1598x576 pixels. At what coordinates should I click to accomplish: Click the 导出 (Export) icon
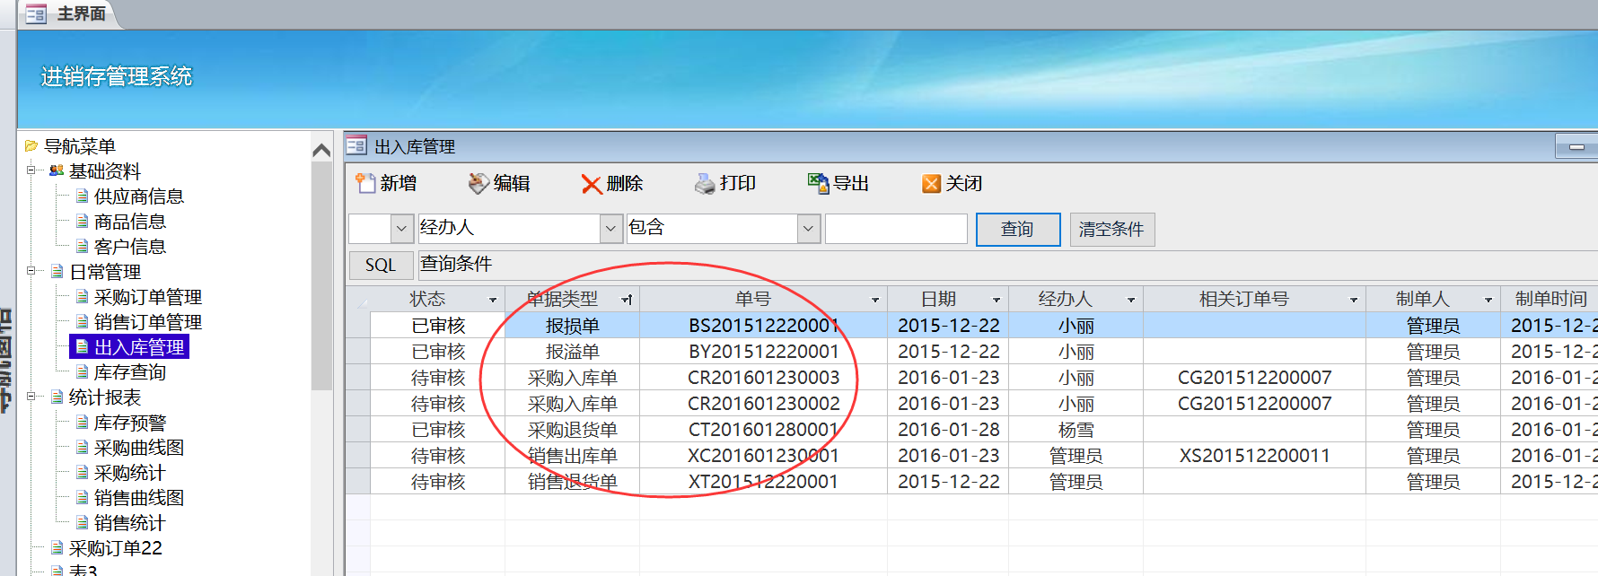(x=817, y=183)
